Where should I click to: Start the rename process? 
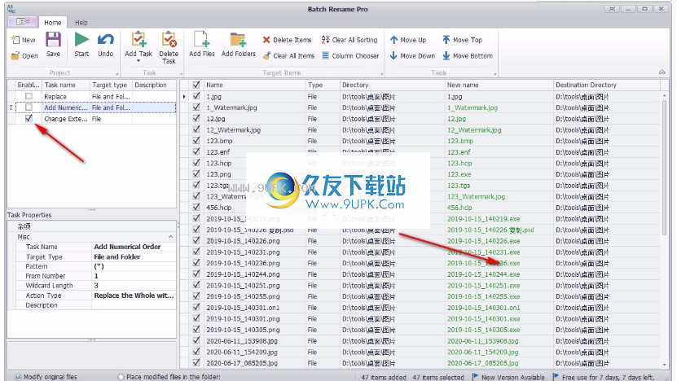click(x=81, y=45)
